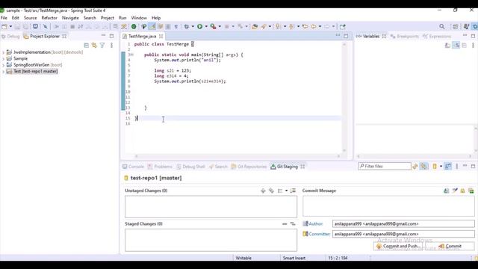Viewport: 478px width, 269px height.
Task: Switch to the Console tab
Action: tap(133, 167)
